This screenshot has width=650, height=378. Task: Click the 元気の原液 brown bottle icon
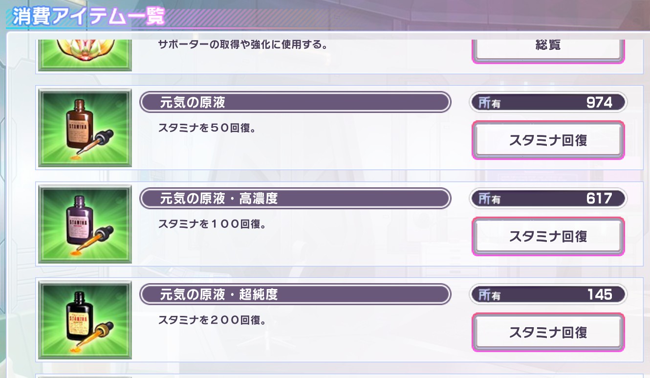[86, 128]
